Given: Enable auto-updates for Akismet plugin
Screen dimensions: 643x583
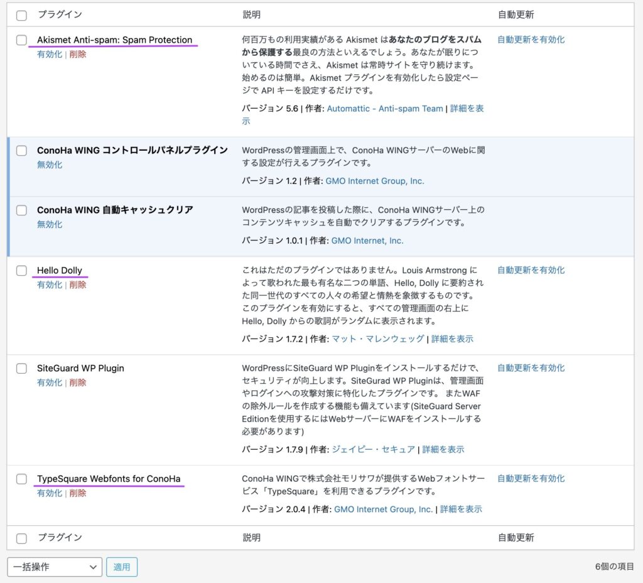Looking at the screenshot, I should (531, 40).
